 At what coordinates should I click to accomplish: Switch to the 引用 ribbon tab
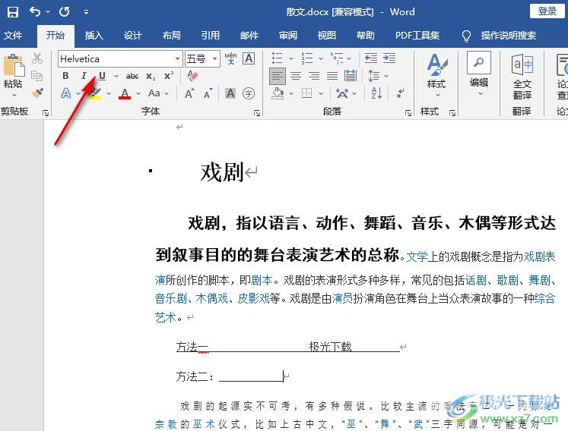click(x=210, y=36)
